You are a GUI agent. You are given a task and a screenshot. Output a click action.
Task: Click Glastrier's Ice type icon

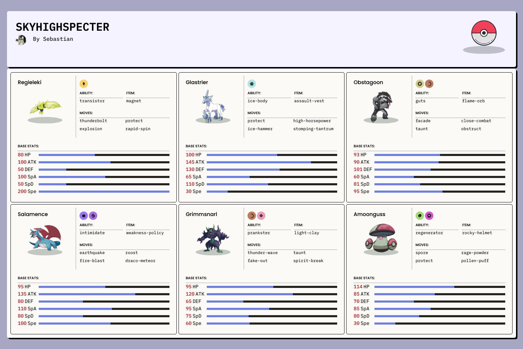coord(252,84)
